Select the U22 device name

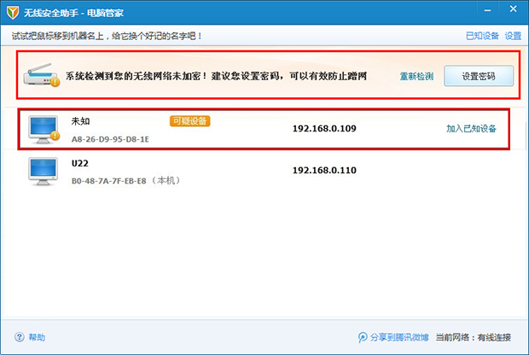tap(80, 164)
